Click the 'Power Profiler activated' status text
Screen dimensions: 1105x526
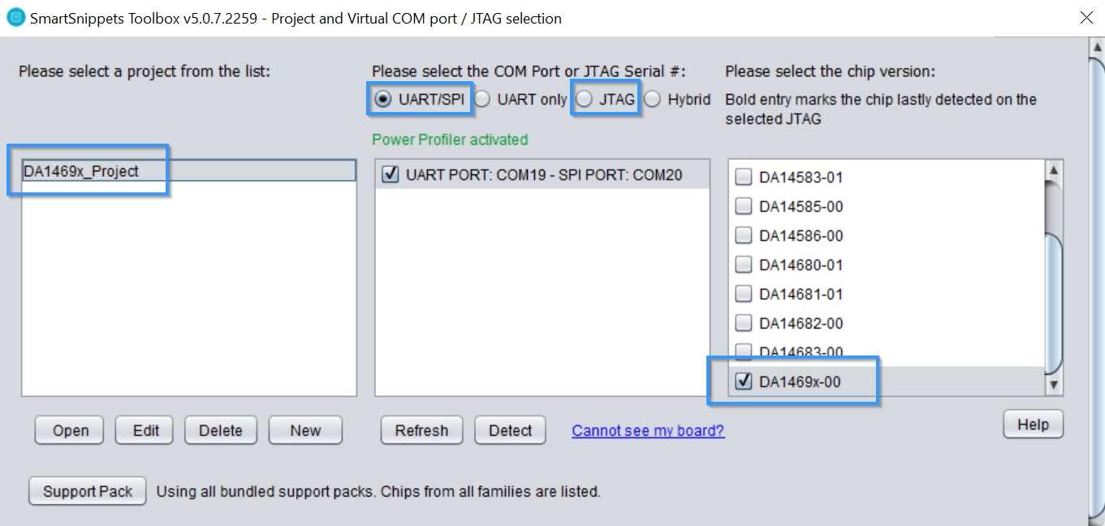pyautogui.click(x=450, y=140)
